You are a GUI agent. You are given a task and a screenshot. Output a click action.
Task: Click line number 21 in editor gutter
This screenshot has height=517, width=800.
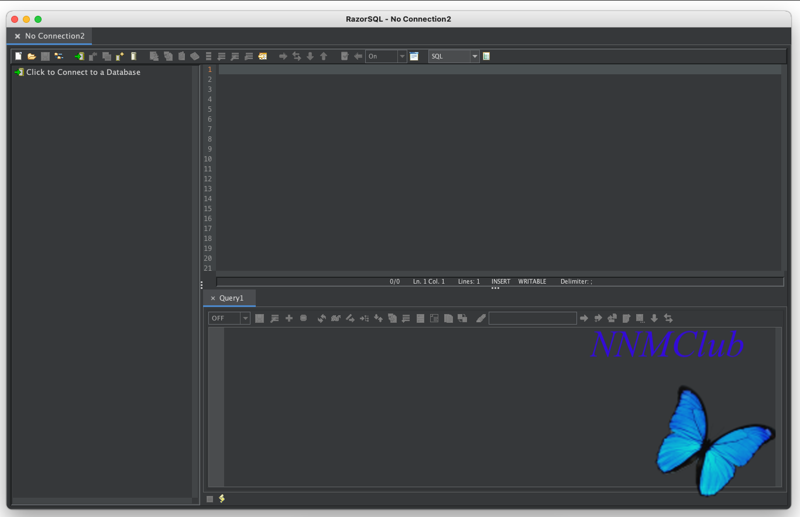pos(208,268)
